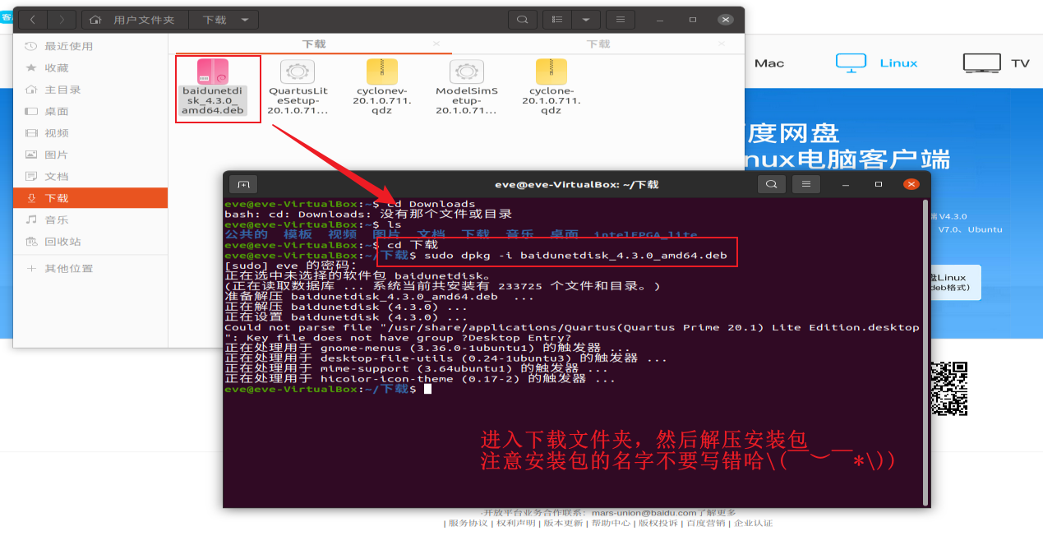
Task: Select 下载 in the sidebar
Action: click(x=90, y=198)
